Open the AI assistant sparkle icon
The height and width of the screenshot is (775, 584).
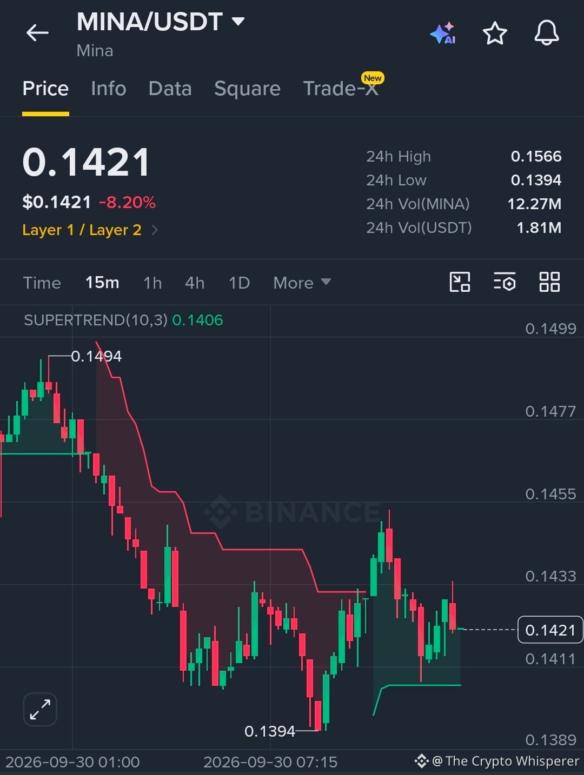(x=443, y=33)
